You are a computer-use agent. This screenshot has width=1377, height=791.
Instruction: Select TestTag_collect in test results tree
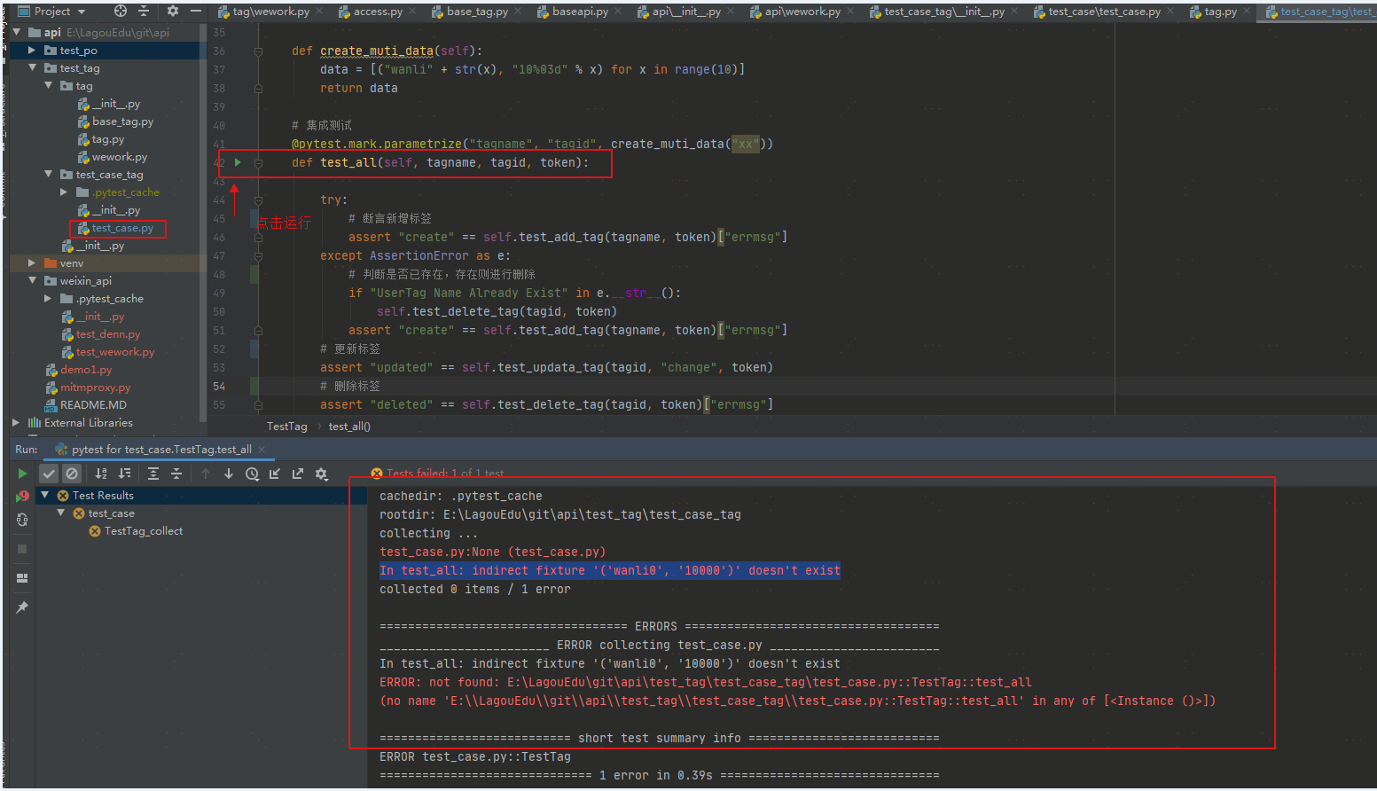143,531
